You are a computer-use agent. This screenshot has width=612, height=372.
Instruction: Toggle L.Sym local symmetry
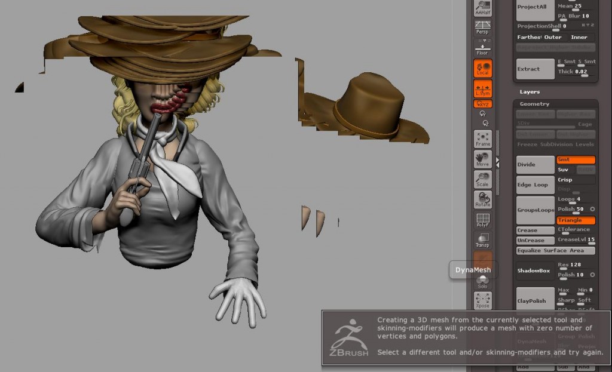pos(483,89)
